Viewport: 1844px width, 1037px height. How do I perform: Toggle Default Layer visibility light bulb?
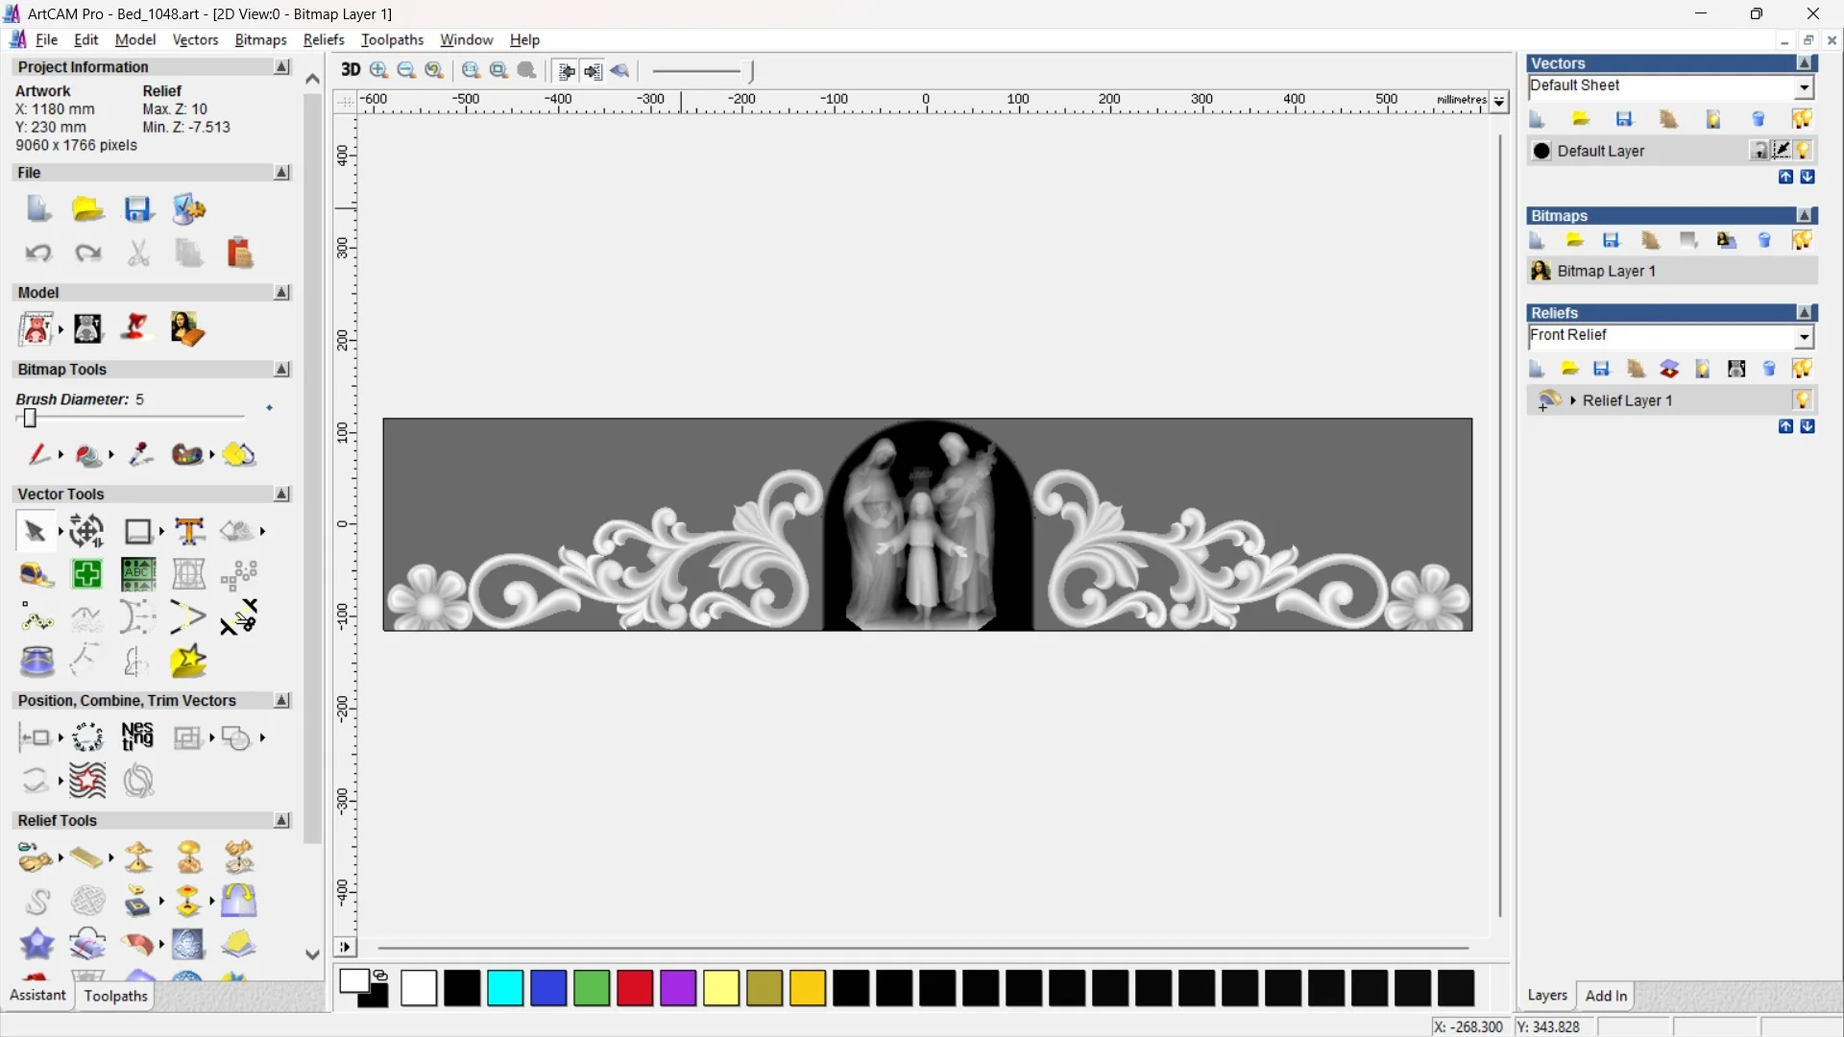coord(1803,151)
